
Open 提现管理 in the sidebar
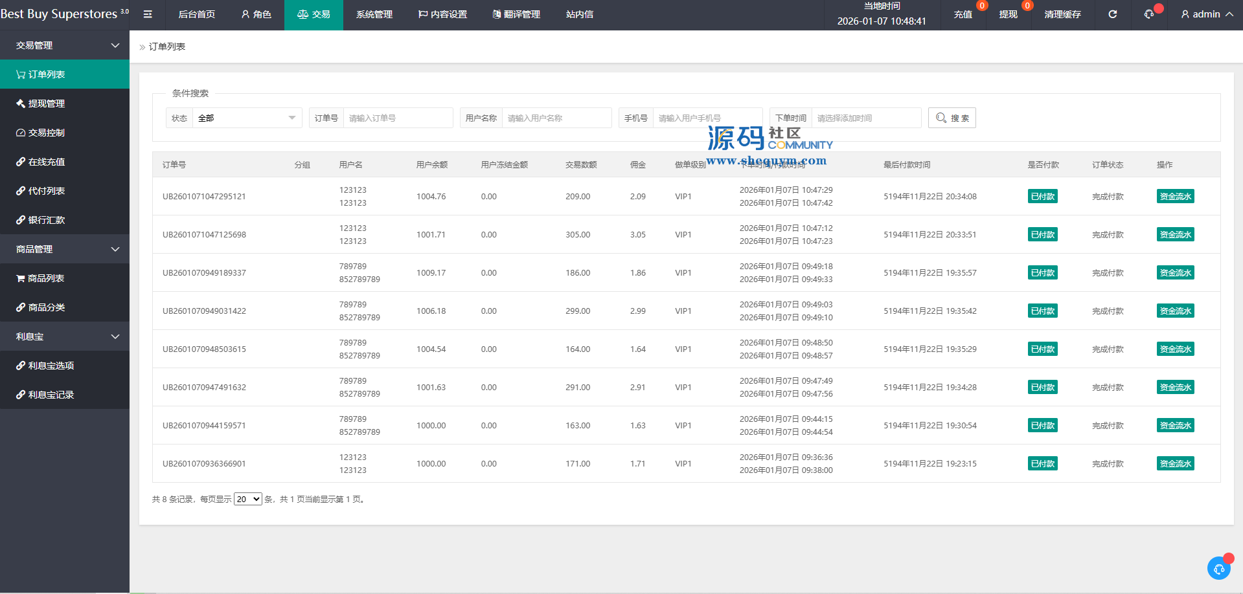coord(46,104)
